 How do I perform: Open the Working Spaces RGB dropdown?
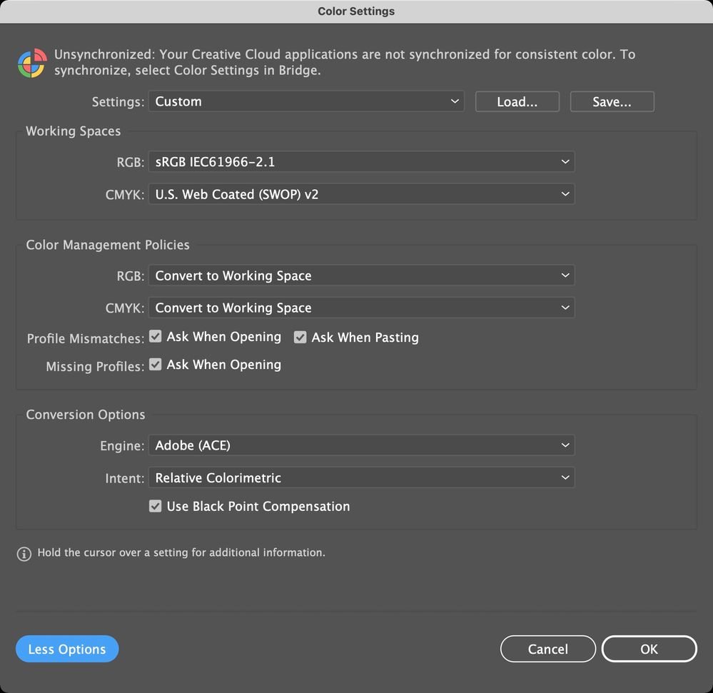362,162
